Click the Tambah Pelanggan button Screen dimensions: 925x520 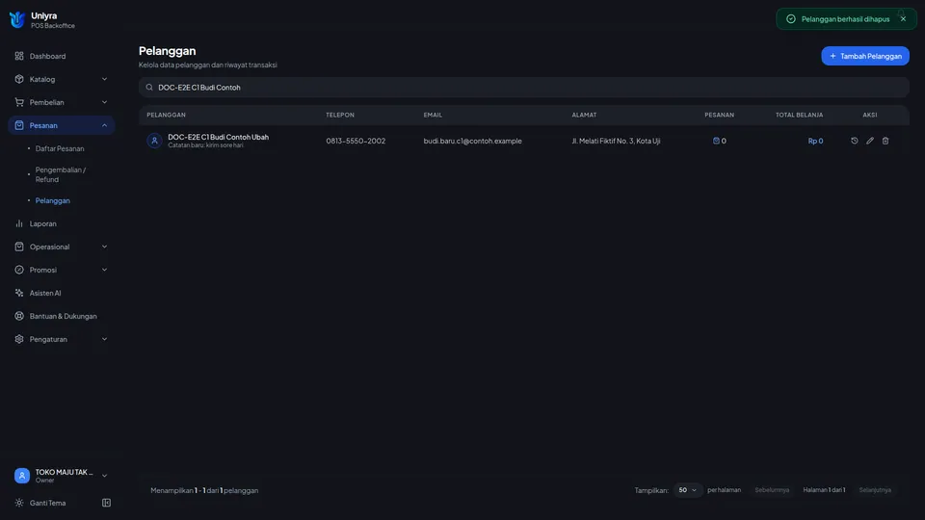tap(865, 56)
